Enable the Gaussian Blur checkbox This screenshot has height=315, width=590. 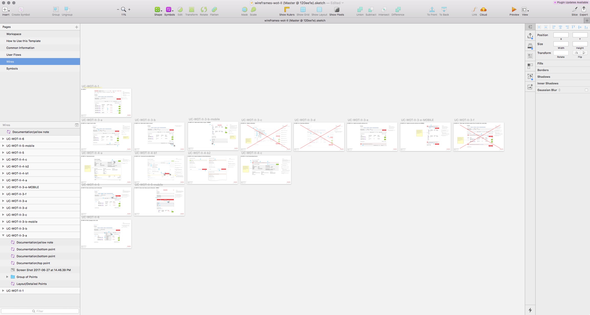(586, 90)
